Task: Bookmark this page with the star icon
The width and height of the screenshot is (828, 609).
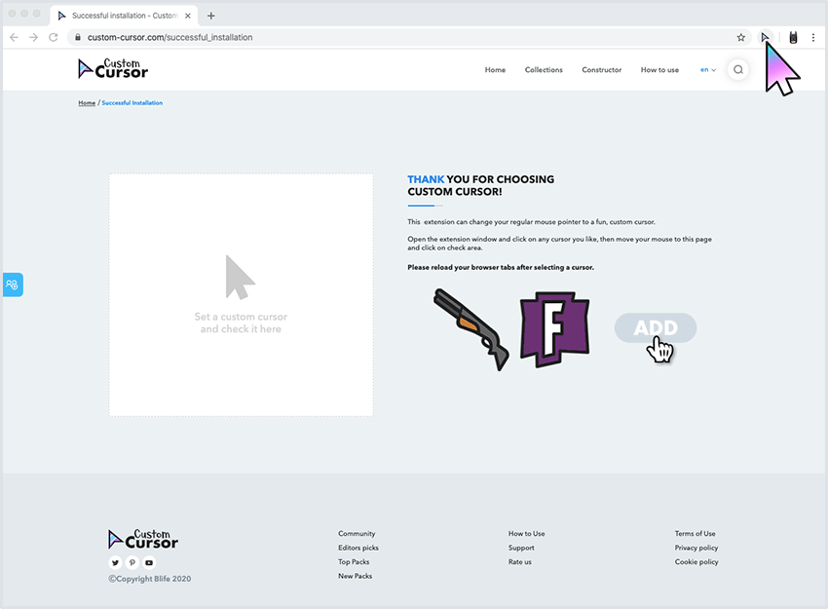Action: coord(741,37)
